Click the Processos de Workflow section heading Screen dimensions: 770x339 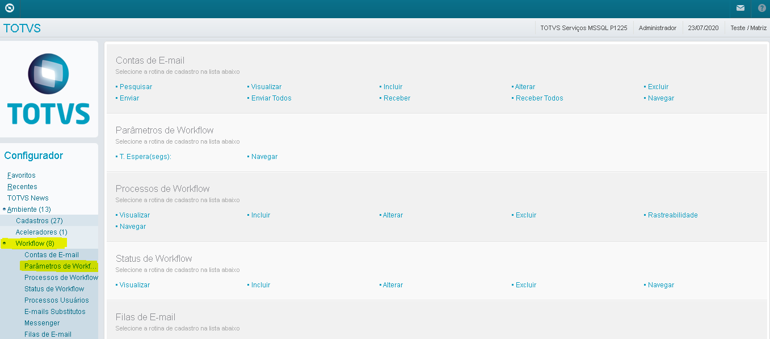tap(163, 189)
